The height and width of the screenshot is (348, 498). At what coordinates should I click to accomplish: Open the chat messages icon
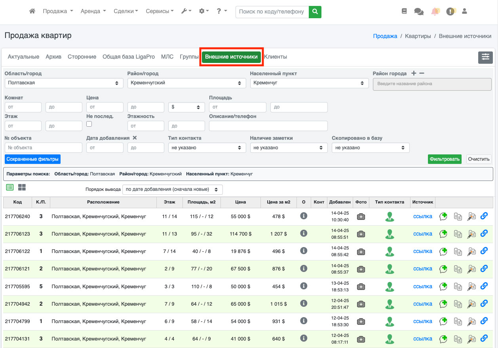coord(418,11)
